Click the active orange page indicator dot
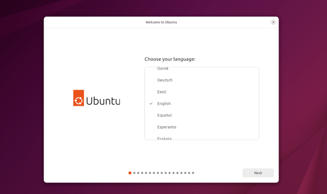The image size is (327, 194). [x=130, y=173]
